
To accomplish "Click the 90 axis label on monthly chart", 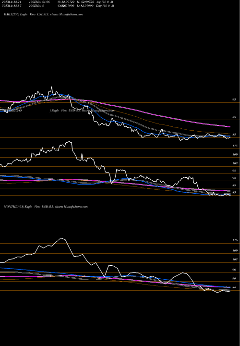I will 234,278.
